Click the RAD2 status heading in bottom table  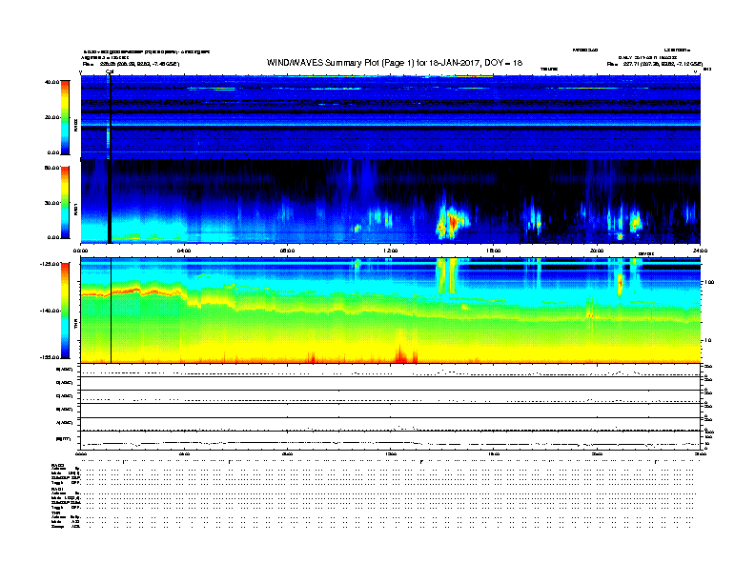pos(58,465)
